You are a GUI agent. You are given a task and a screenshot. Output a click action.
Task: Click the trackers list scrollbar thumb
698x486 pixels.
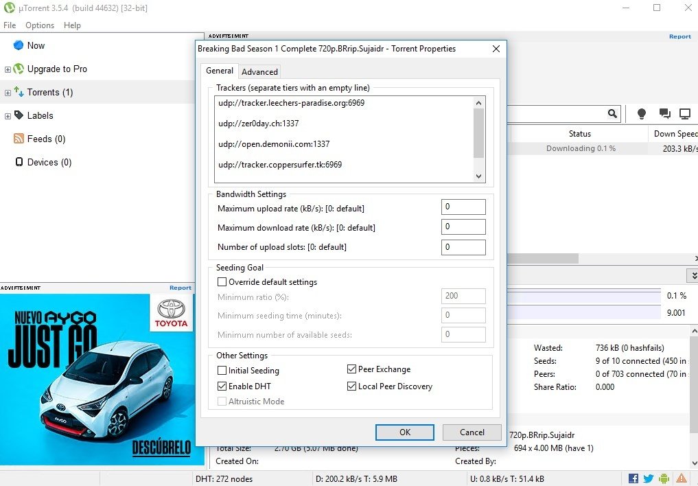[478, 133]
